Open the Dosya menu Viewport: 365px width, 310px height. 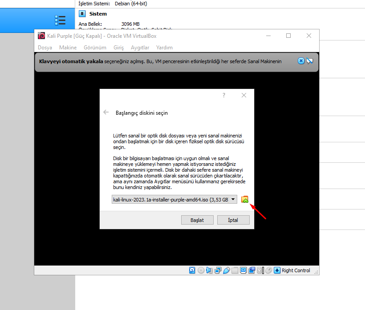click(x=45, y=48)
